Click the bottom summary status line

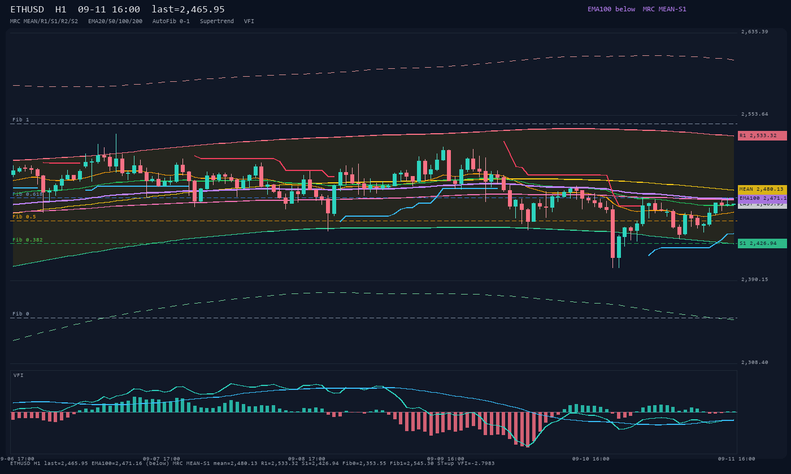[253, 463]
